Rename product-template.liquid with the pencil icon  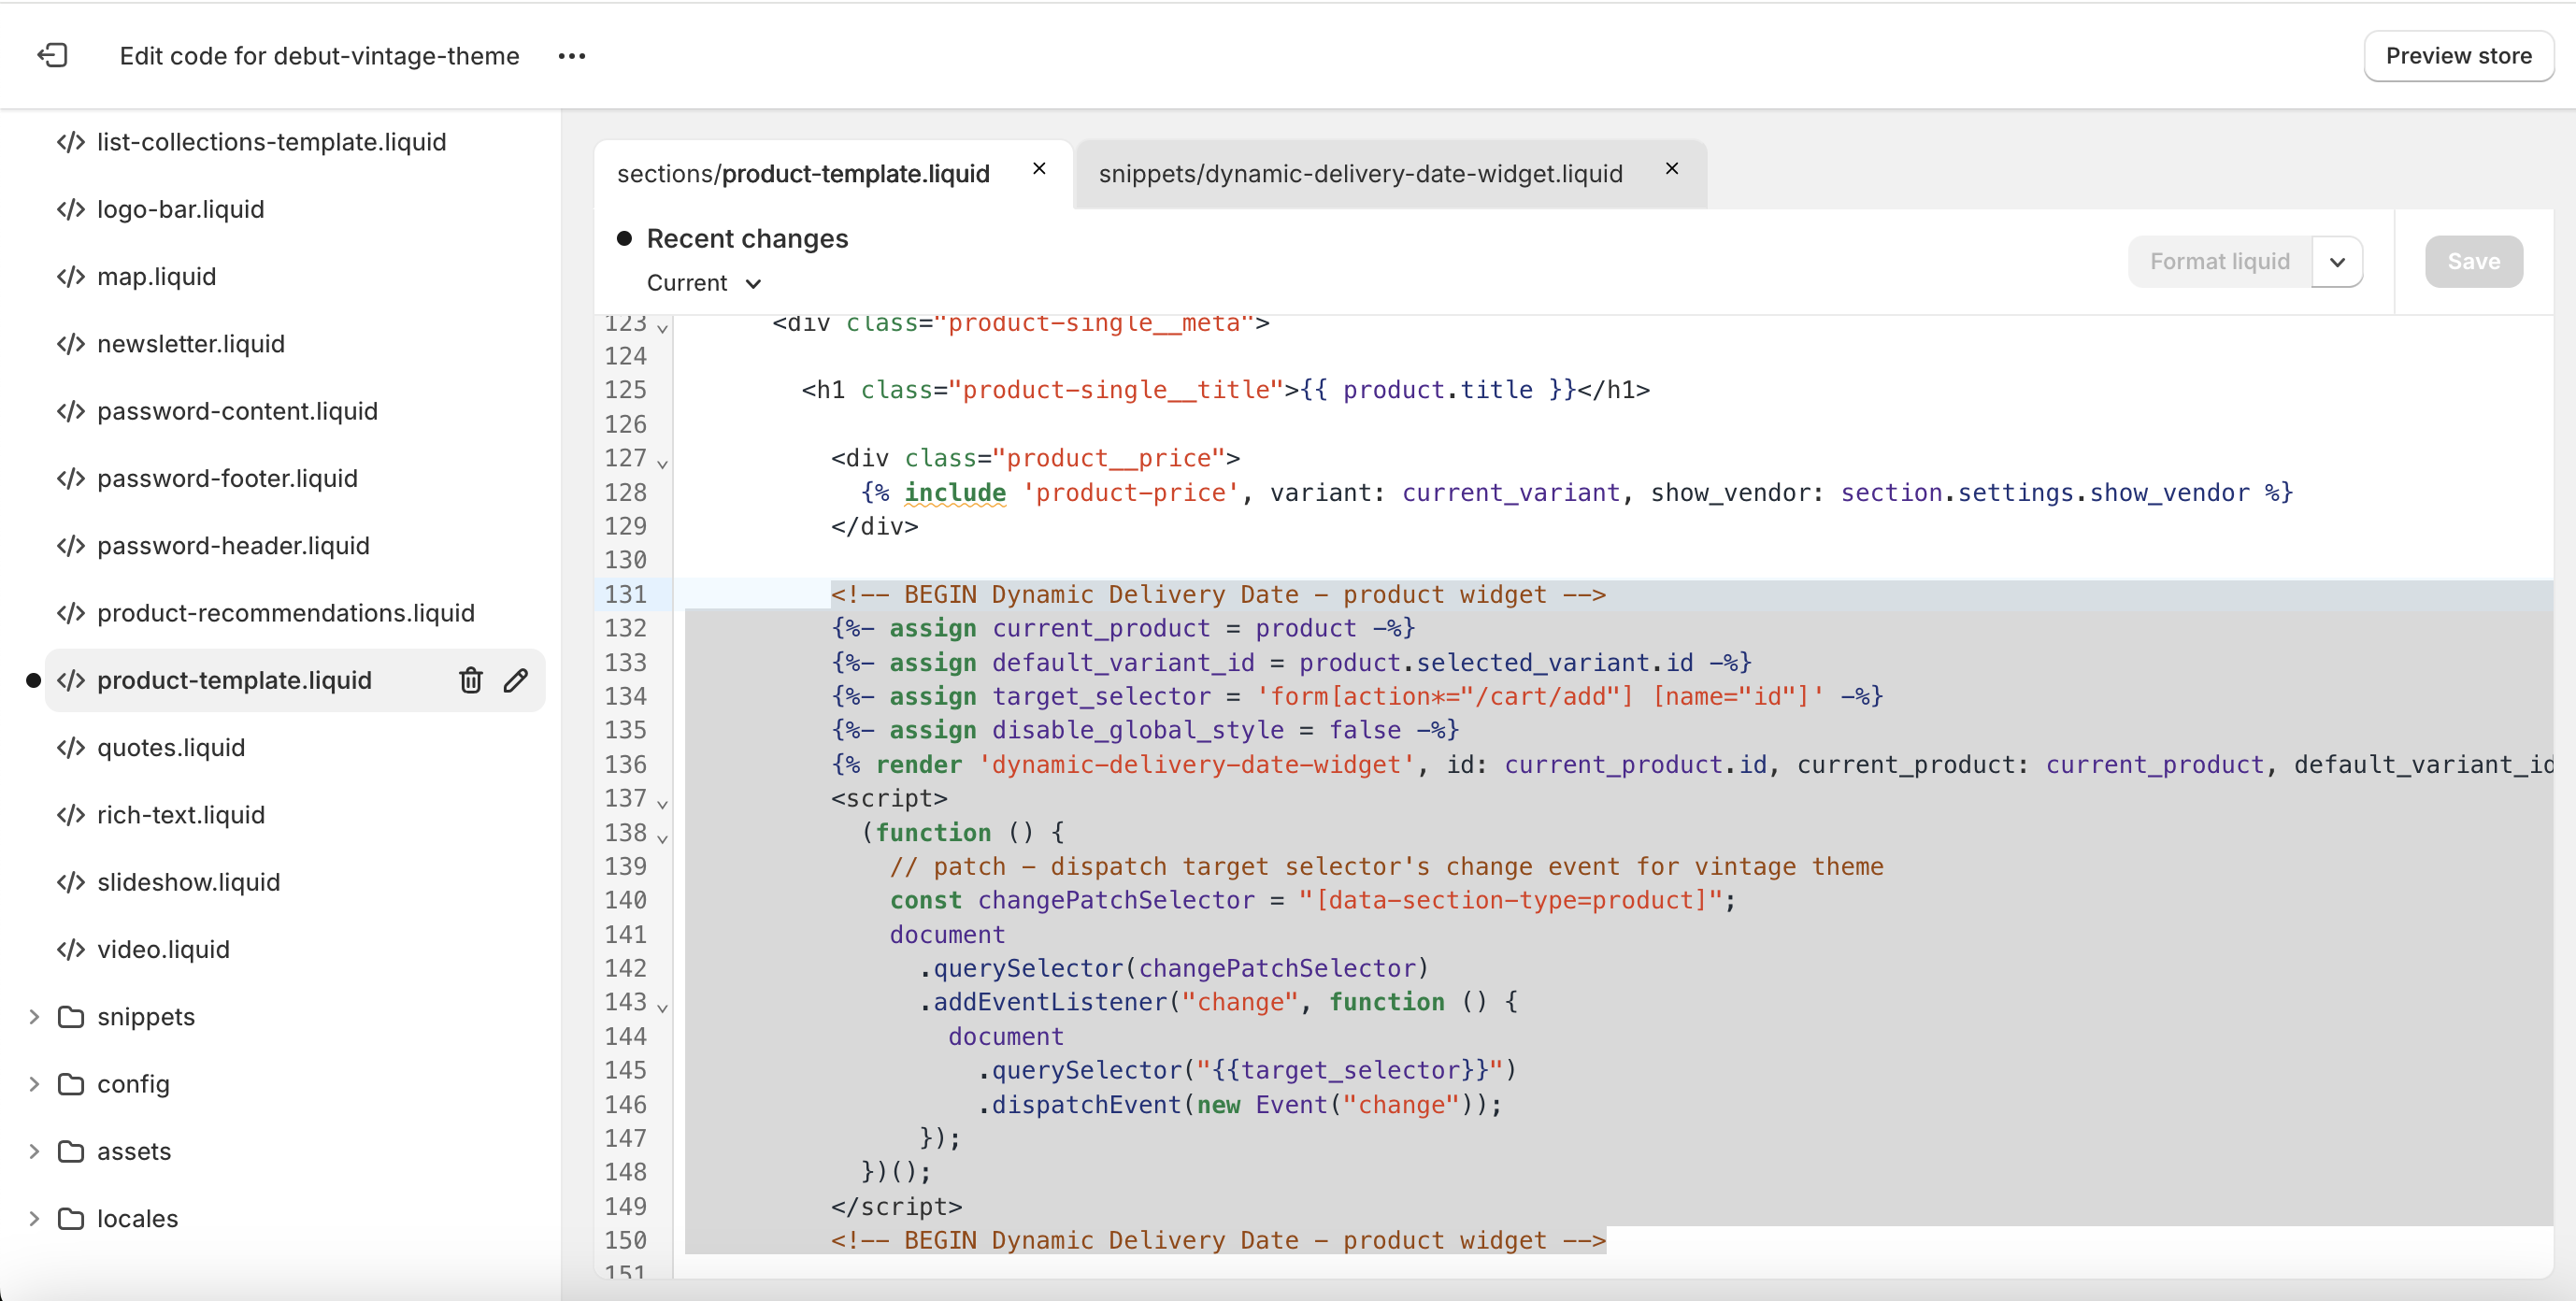click(x=516, y=680)
